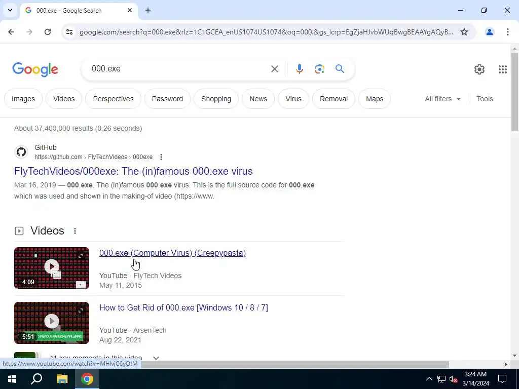Viewport: 519px width, 389px height.
Task: Click the horizontal scrollbar thumb
Action: point(295,364)
